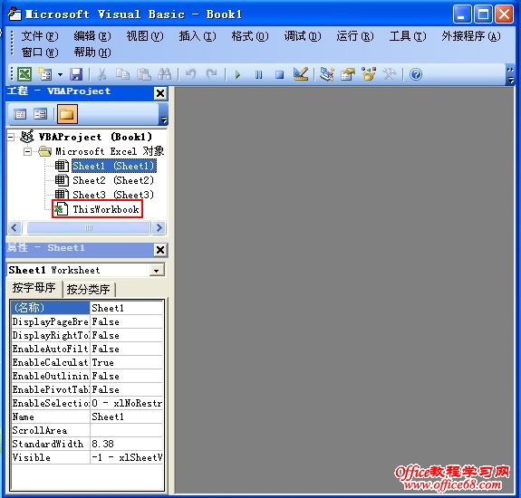
Task: Click the Visual Basic title bar icon
Action: point(14,14)
